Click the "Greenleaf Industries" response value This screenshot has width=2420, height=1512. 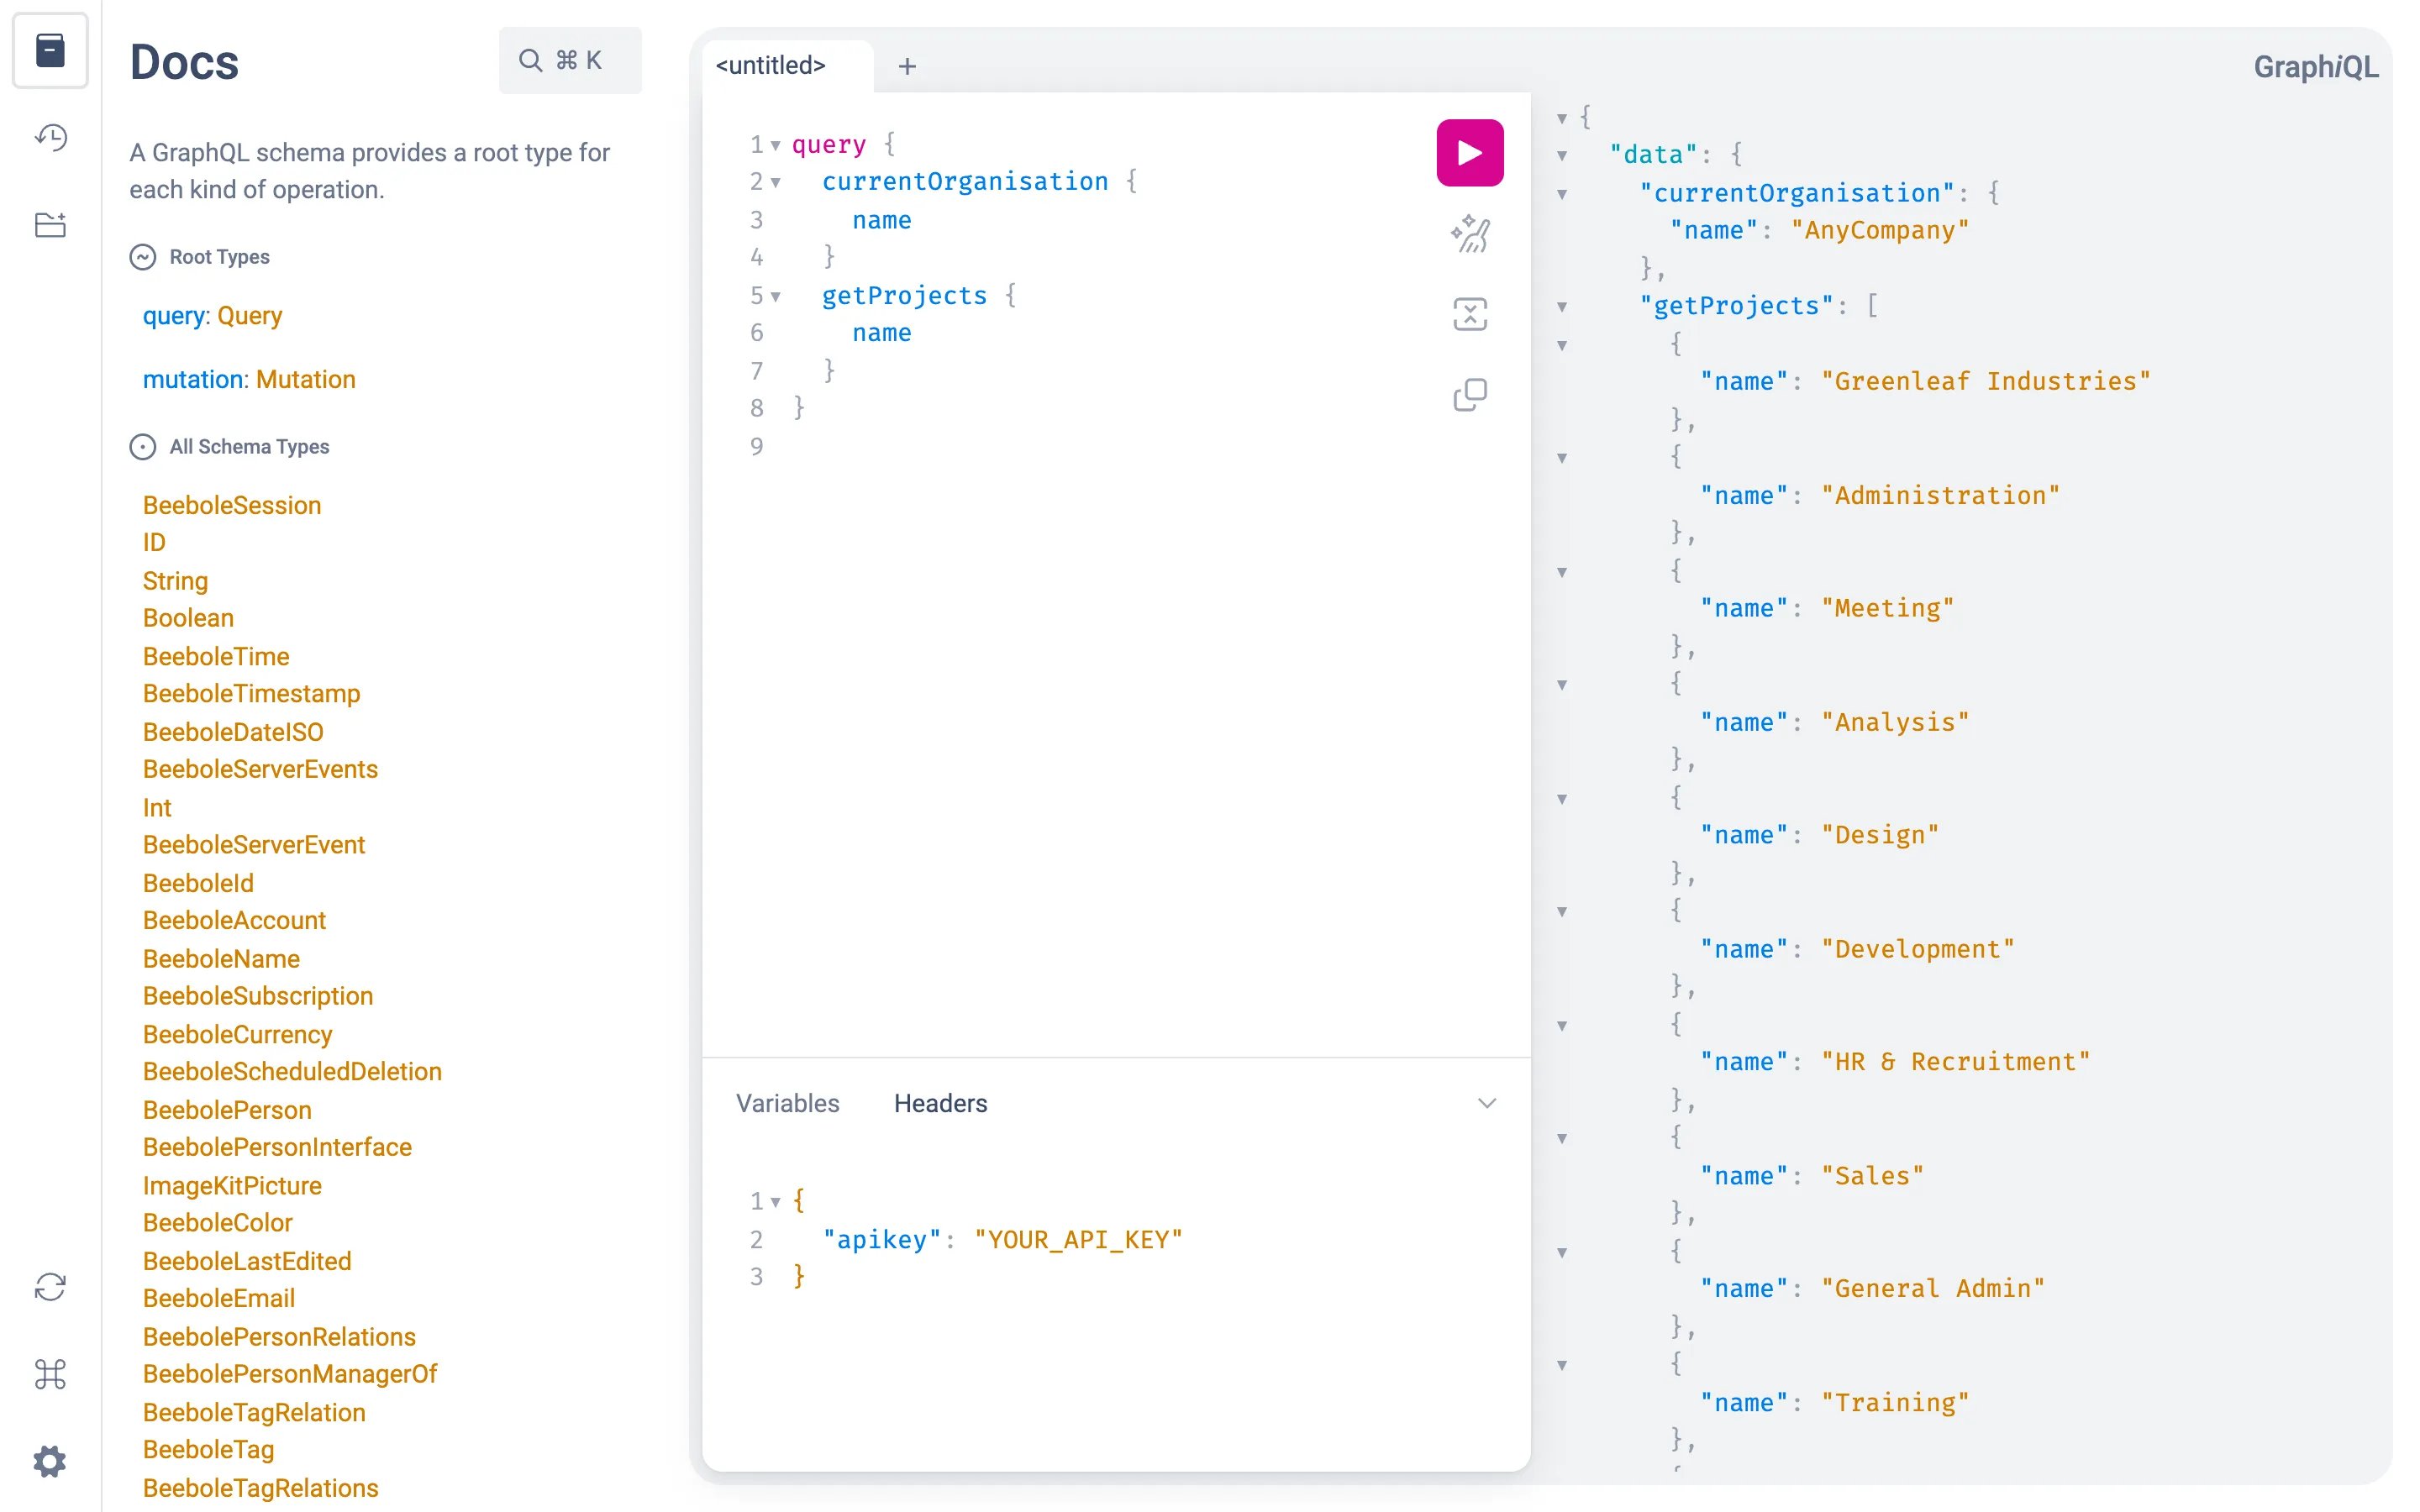[1985, 381]
